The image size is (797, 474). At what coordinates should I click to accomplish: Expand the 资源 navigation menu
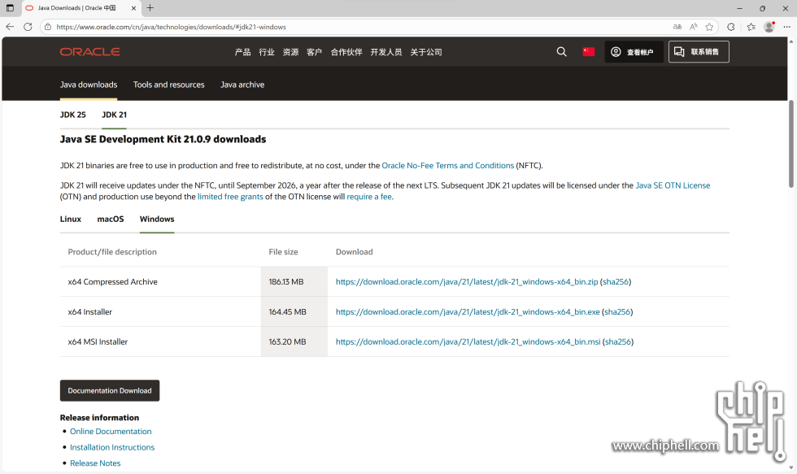[290, 52]
